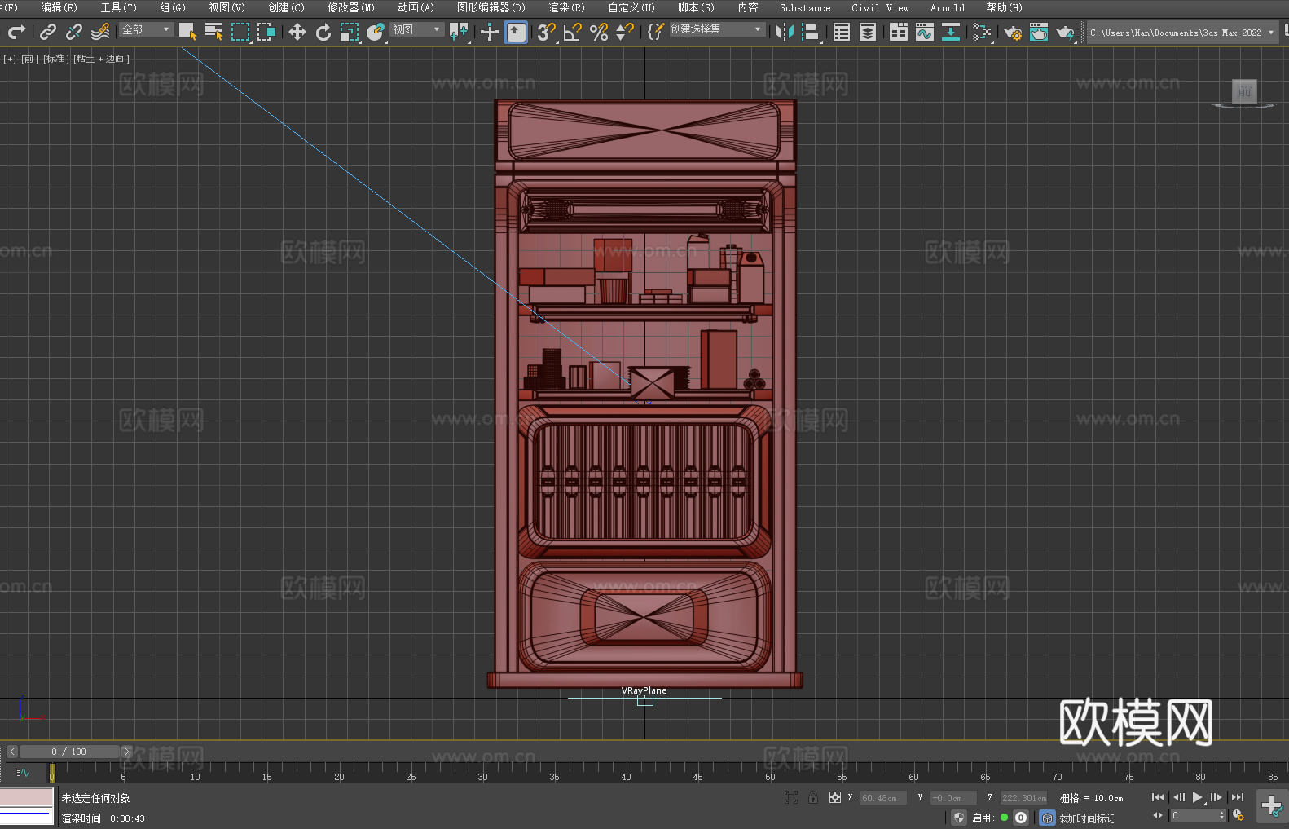The width and height of the screenshot is (1289, 829).
Task: Toggle Spinner Snap
Action: pyautogui.click(x=625, y=32)
